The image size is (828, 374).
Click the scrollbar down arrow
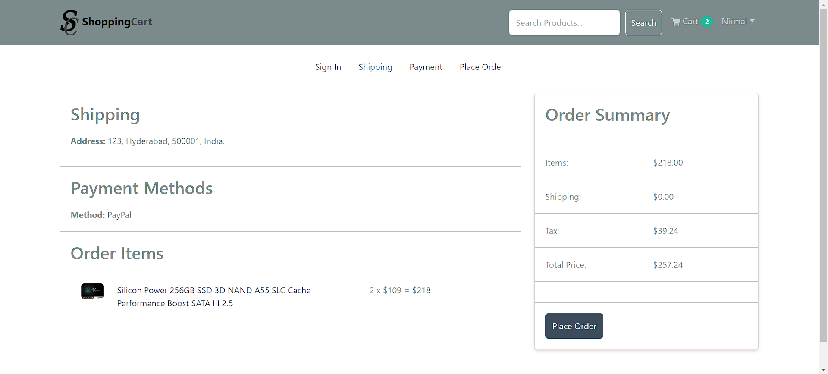coord(824,370)
